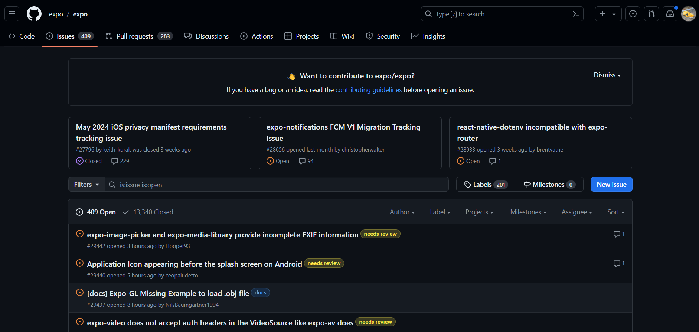Image resolution: width=699 pixels, height=332 pixels.
Task: Switch to the Code tab
Action: [22, 36]
